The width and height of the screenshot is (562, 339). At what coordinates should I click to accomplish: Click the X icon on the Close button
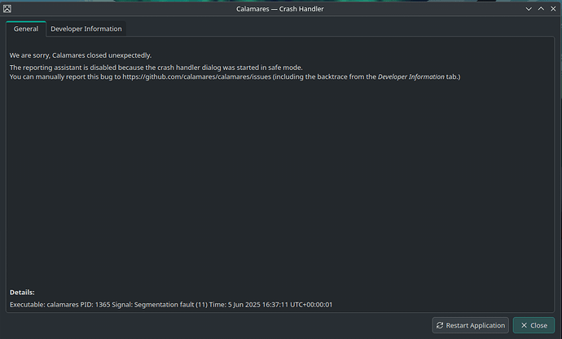524,325
